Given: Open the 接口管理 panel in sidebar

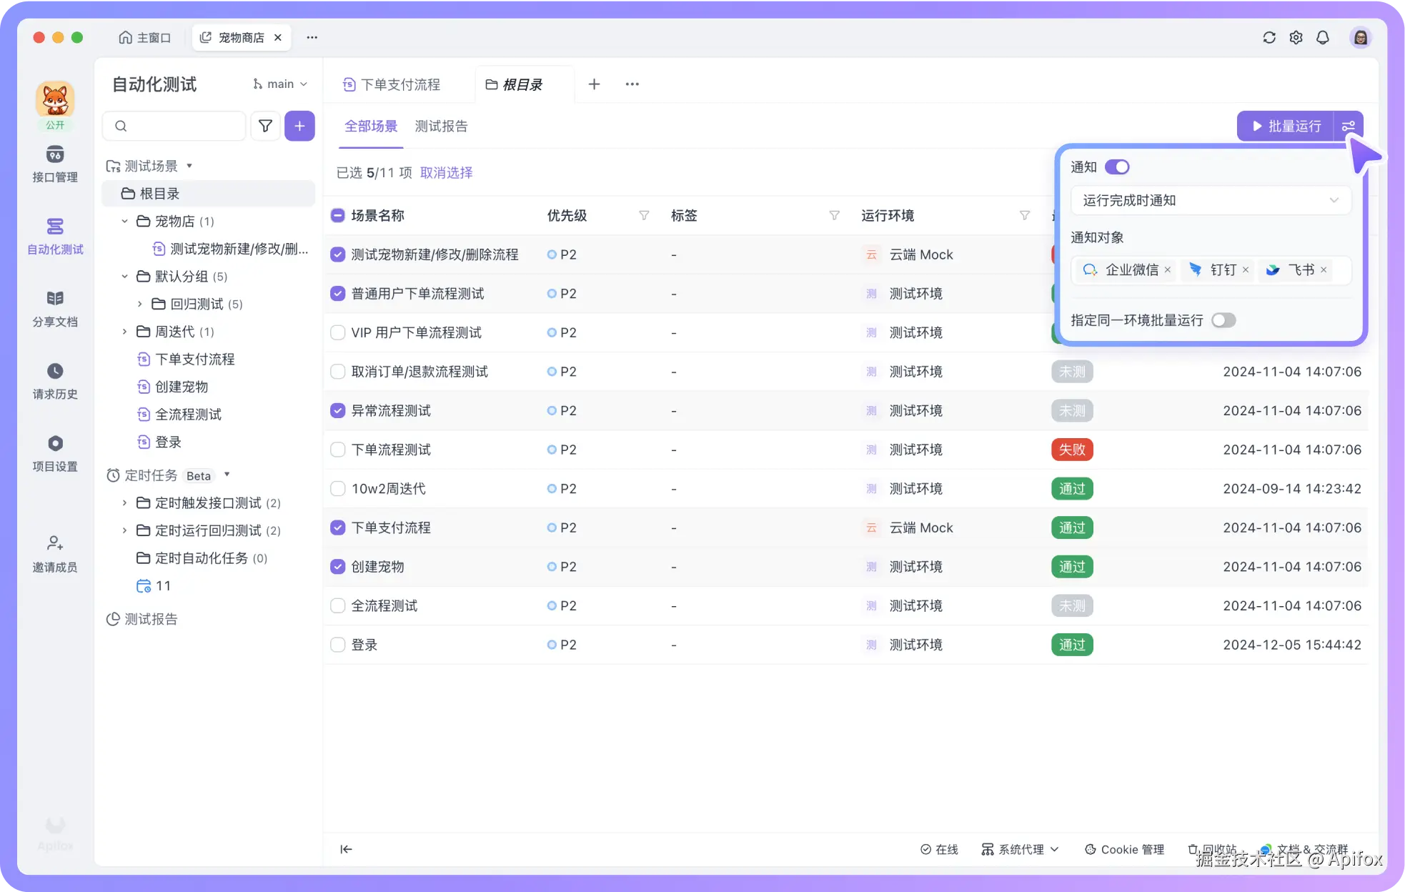Looking at the screenshot, I should (x=55, y=165).
